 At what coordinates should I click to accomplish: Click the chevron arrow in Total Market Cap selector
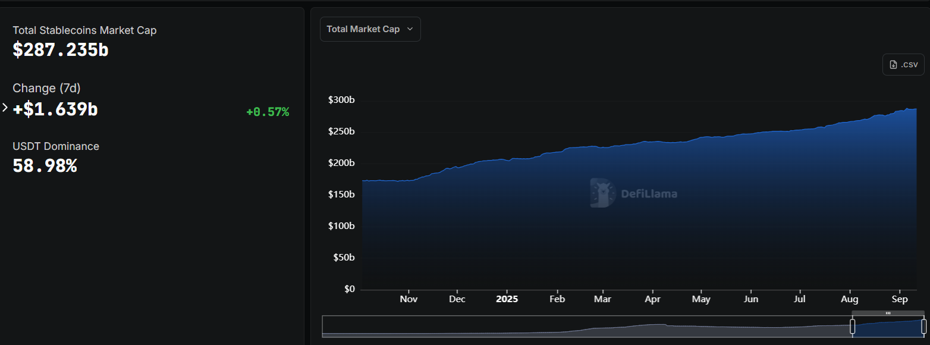pyautogui.click(x=410, y=29)
